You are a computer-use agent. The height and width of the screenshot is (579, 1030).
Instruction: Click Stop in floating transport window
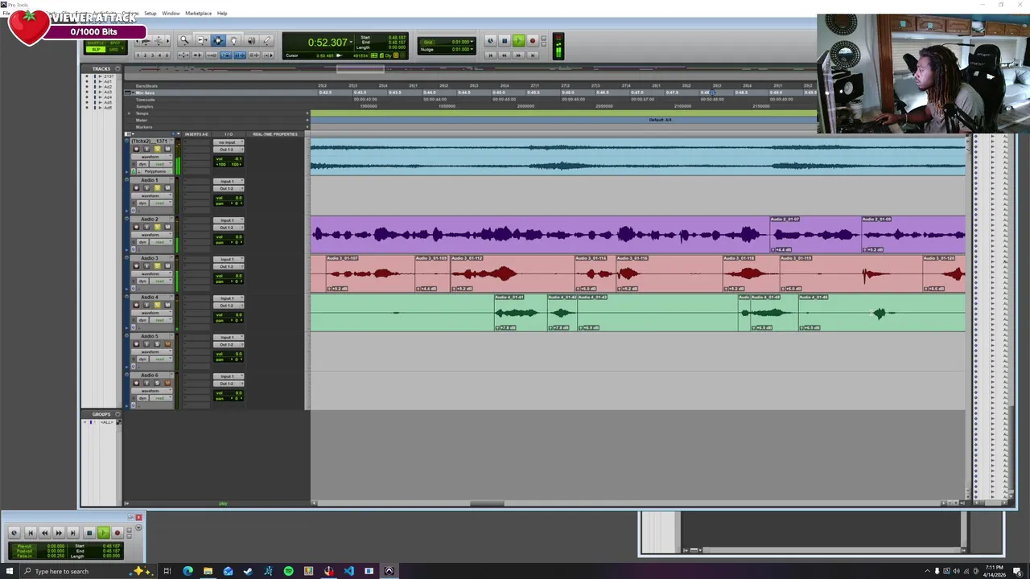pyautogui.click(x=89, y=532)
